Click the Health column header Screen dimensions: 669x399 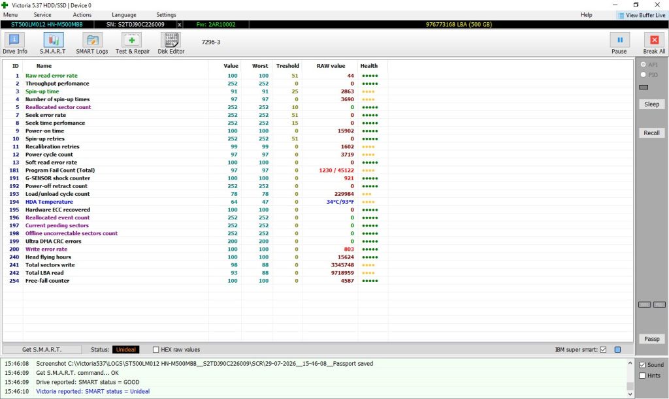click(x=368, y=66)
